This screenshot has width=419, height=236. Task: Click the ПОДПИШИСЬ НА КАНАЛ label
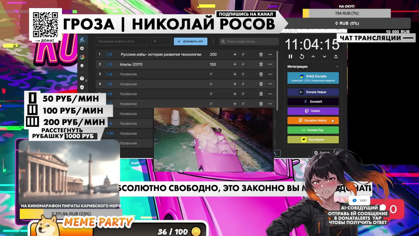246,14
